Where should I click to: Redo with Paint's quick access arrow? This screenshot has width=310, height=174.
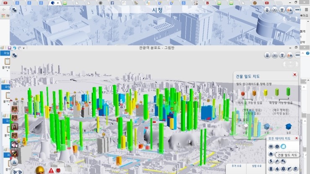(x=19, y=48)
